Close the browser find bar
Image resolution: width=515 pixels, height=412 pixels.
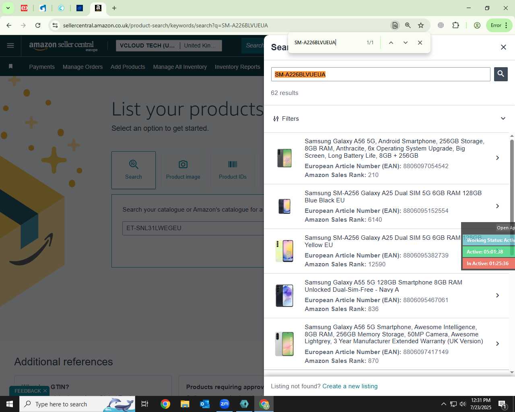click(x=420, y=43)
